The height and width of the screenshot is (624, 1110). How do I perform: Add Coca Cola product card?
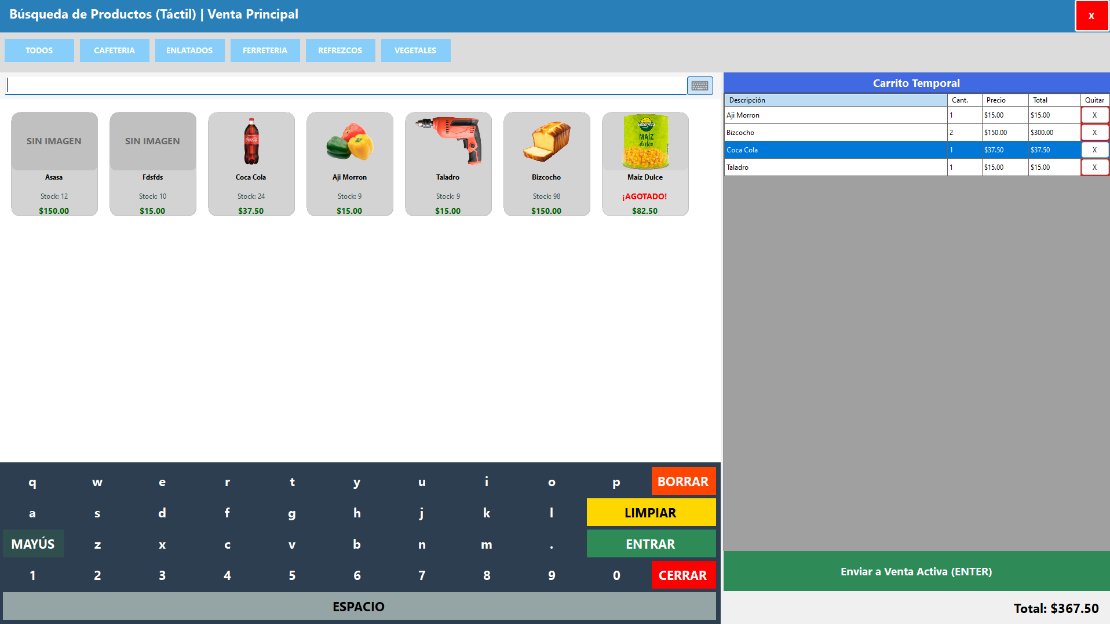251,164
